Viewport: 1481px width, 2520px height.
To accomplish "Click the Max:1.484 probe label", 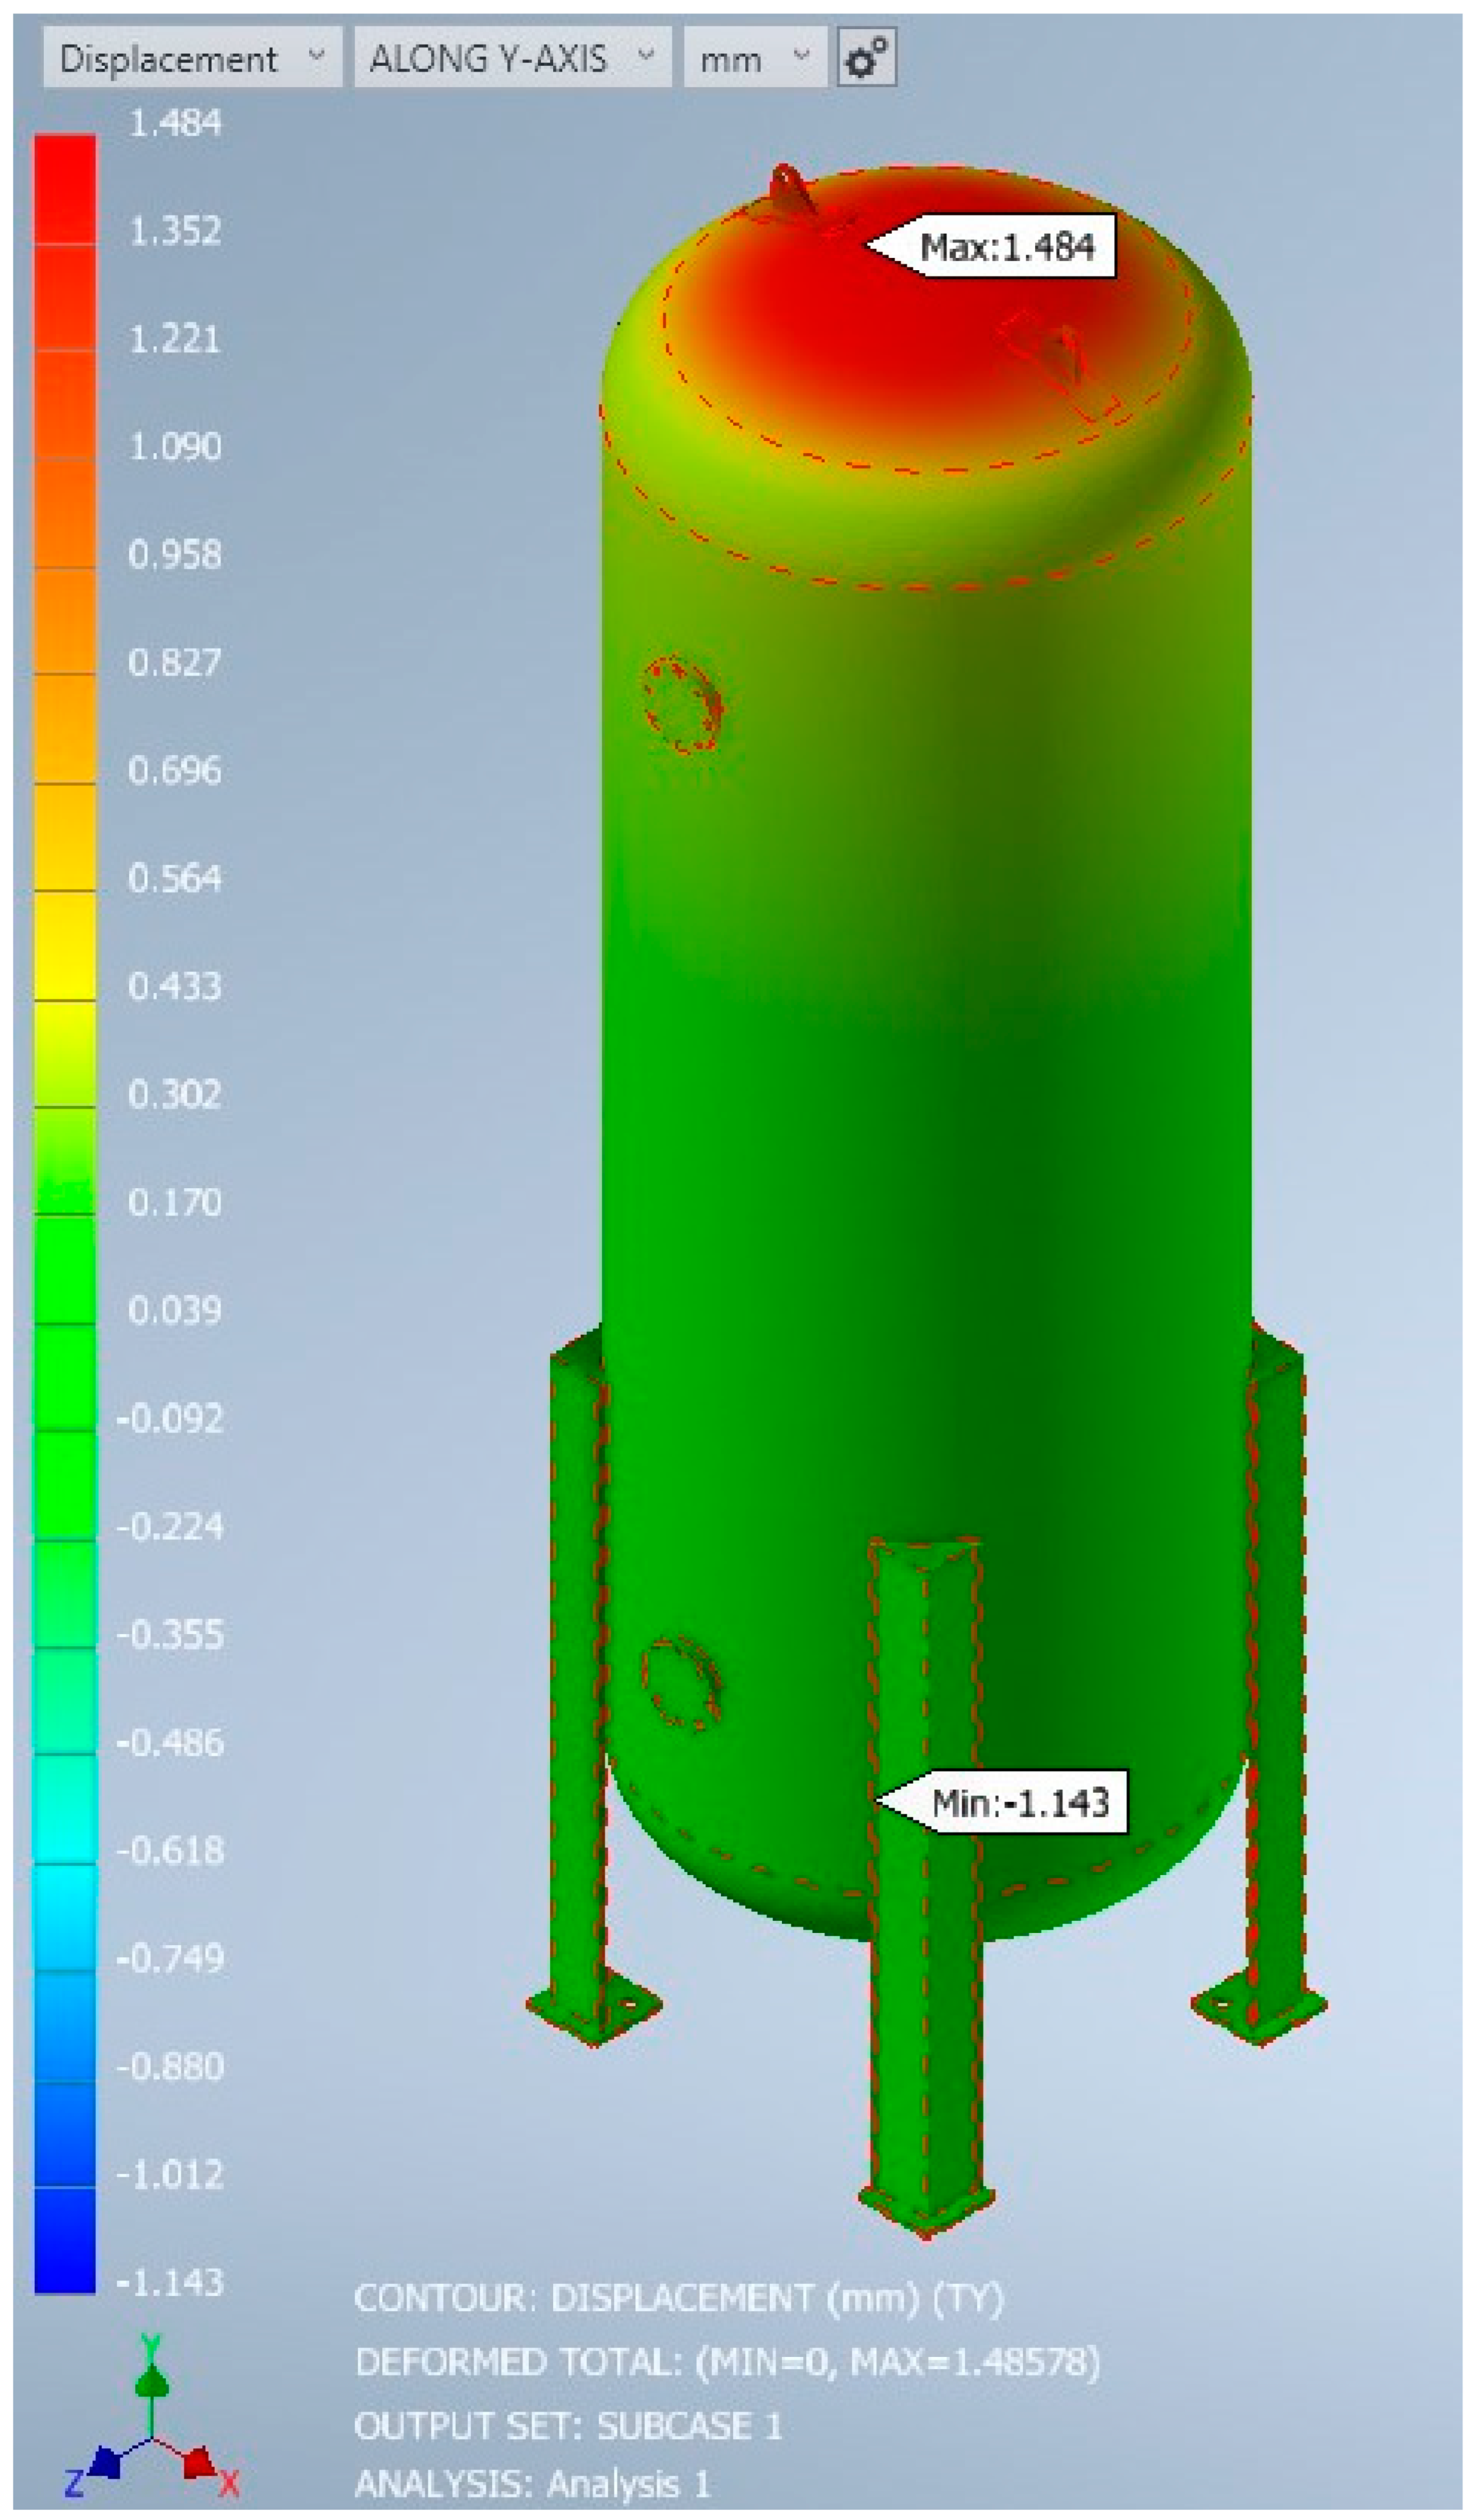I will tap(1004, 246).
